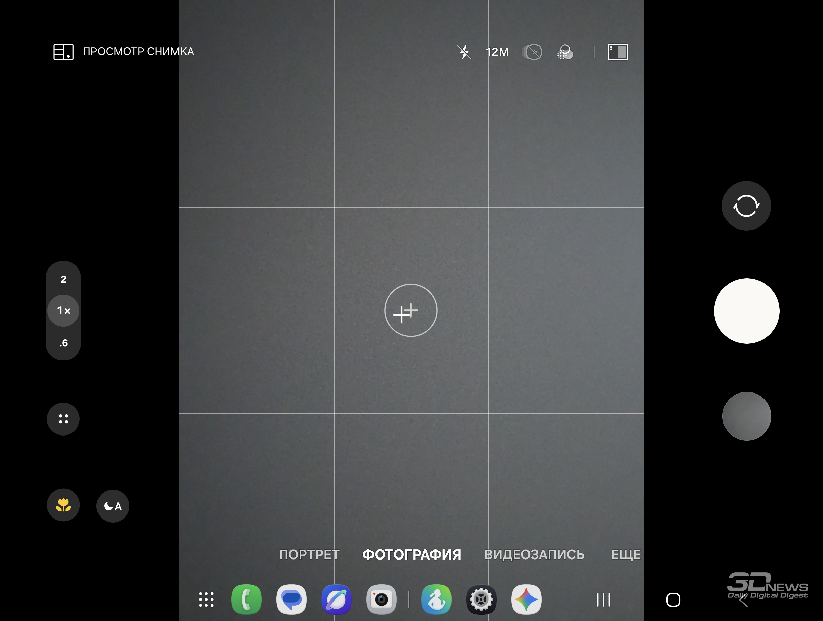The width and height of the screenshot is (823, 621).
Task: Tap the back navigation arrow
Action: 743,599
